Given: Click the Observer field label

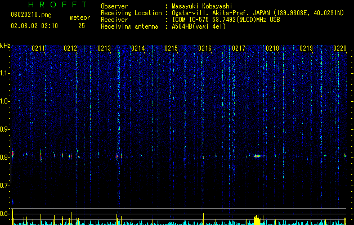Looking at the screenshot, I should pos(114,6).
